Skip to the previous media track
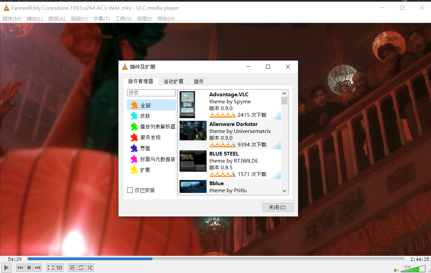The image size is (431, 273). click(x=20, y=268)
